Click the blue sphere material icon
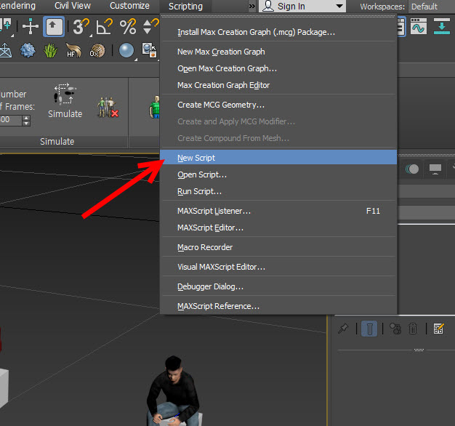 pos(126,50)
